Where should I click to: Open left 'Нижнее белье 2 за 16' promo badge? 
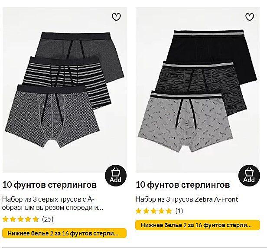(x=64, y=233)
